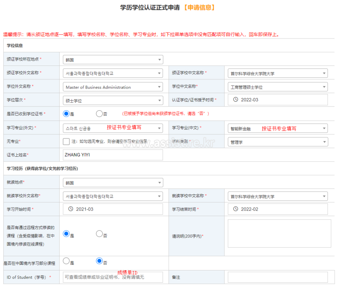The height and width of the screenshot is (288, 338).
Task: Click clock icon in study start time field
Action: (71, 209)
